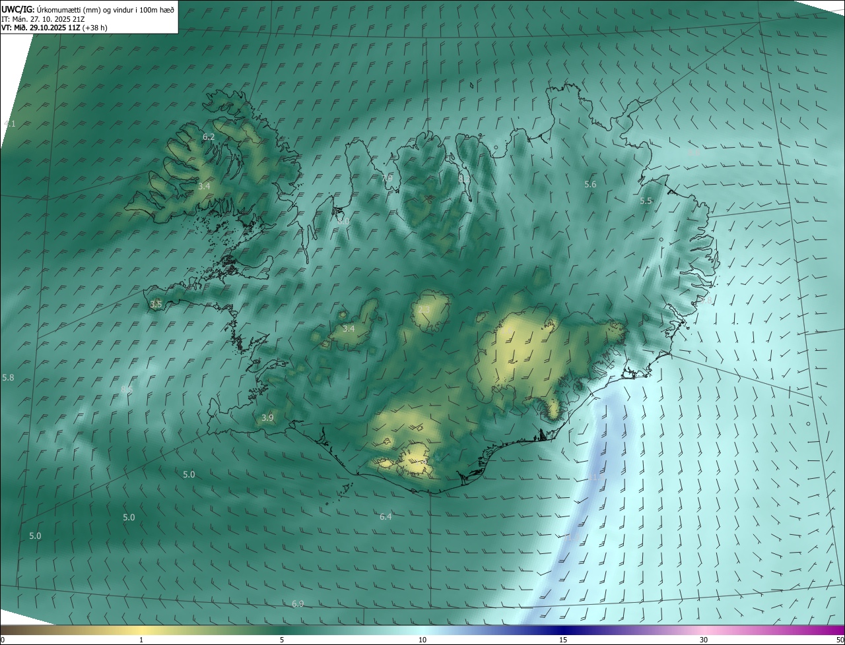Click the 0 tick on the color legend
Viewport: 845px width, 645px height.
pyautogui.click(x=2, y=640)
